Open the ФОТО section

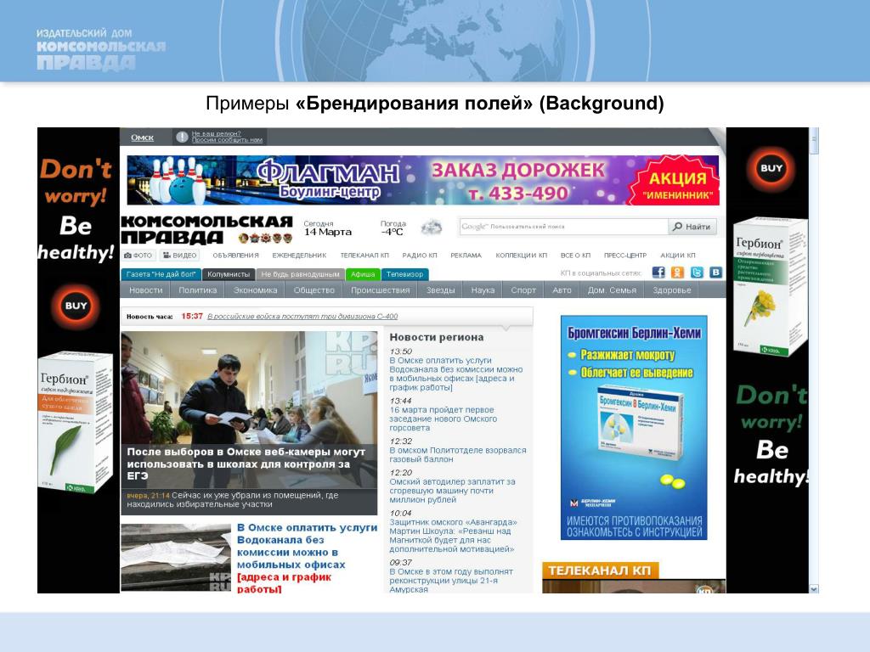138,255
